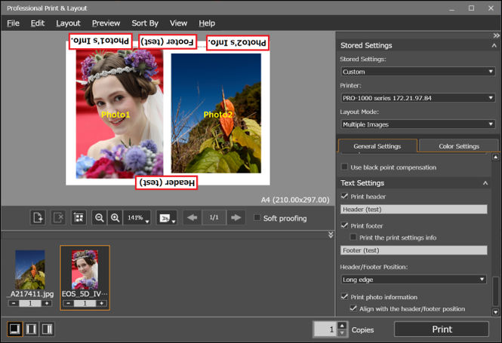Collapse the Stored Settings section
Screen dimensions: 502x343
point(494,46)
